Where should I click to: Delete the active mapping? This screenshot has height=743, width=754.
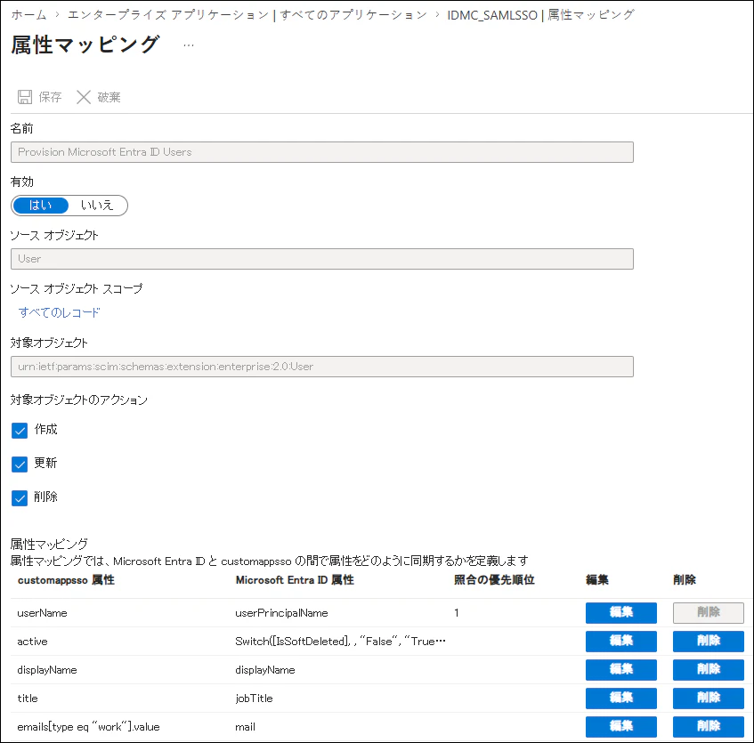point(709,641)
